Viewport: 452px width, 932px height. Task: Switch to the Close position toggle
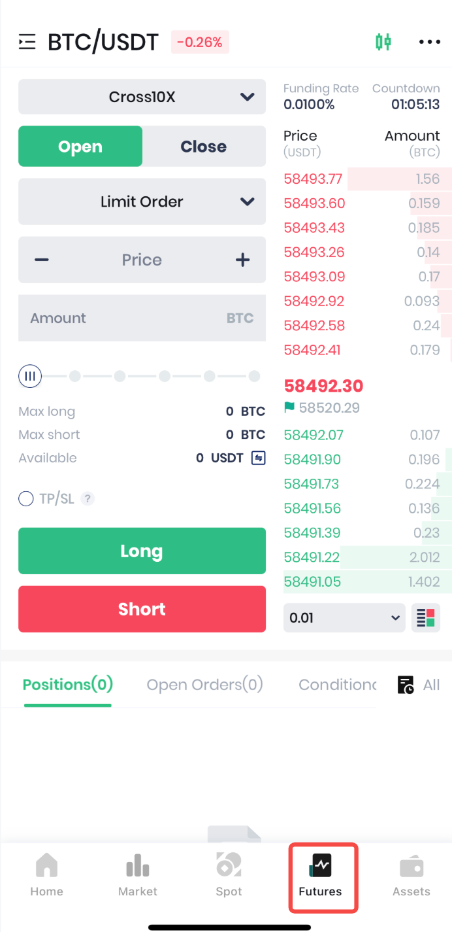[204, 147]
